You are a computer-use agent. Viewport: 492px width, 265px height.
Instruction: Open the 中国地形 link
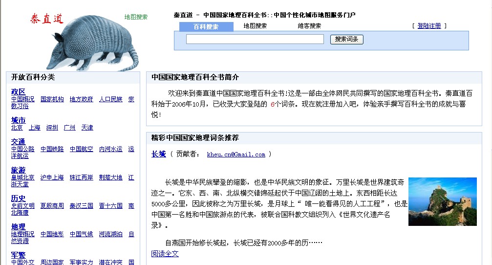pos(52,234)
